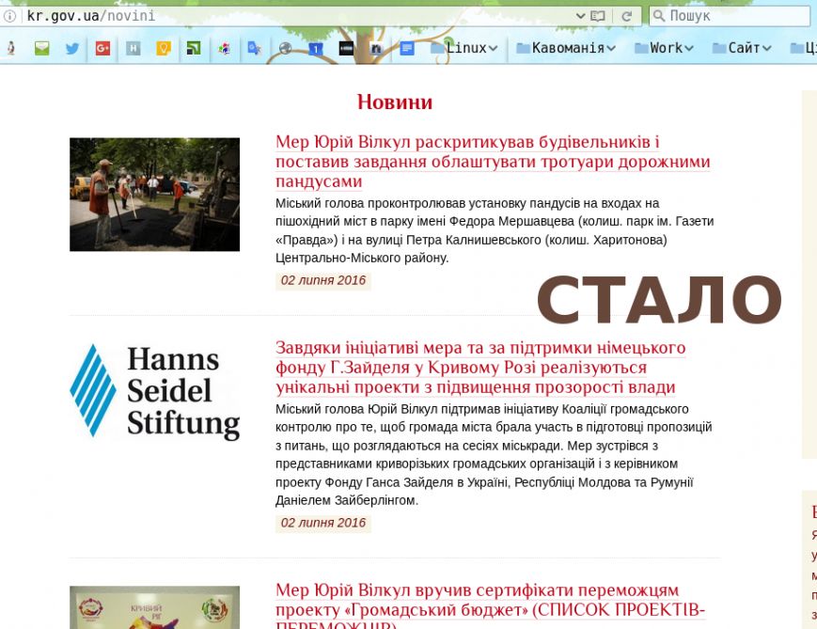
Task: Open the penguin bookmark icon
Action: point(11,49)
